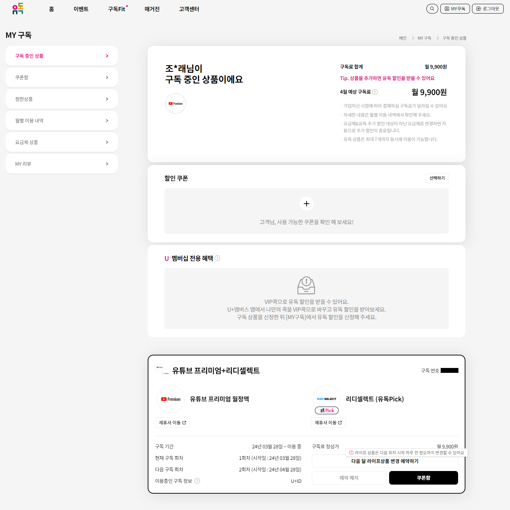The image size is (510, 510).
Task: Open the MY구독 header button
Action: tap(455, 9)
